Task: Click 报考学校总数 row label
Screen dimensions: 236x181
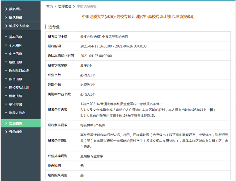Action: pyautogui.click(x=57, y=65)
